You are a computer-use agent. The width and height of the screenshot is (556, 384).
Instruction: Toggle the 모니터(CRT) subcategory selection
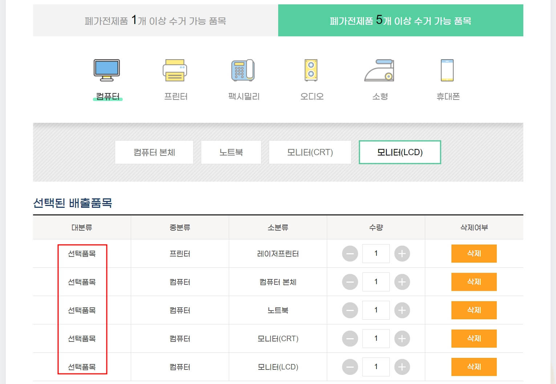[x=310, y=152]
